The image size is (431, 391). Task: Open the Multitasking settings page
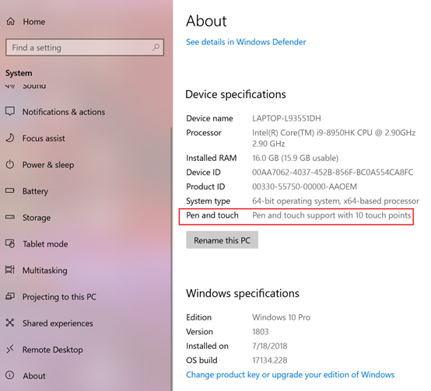pyautogui.click(x=44, y=271)
